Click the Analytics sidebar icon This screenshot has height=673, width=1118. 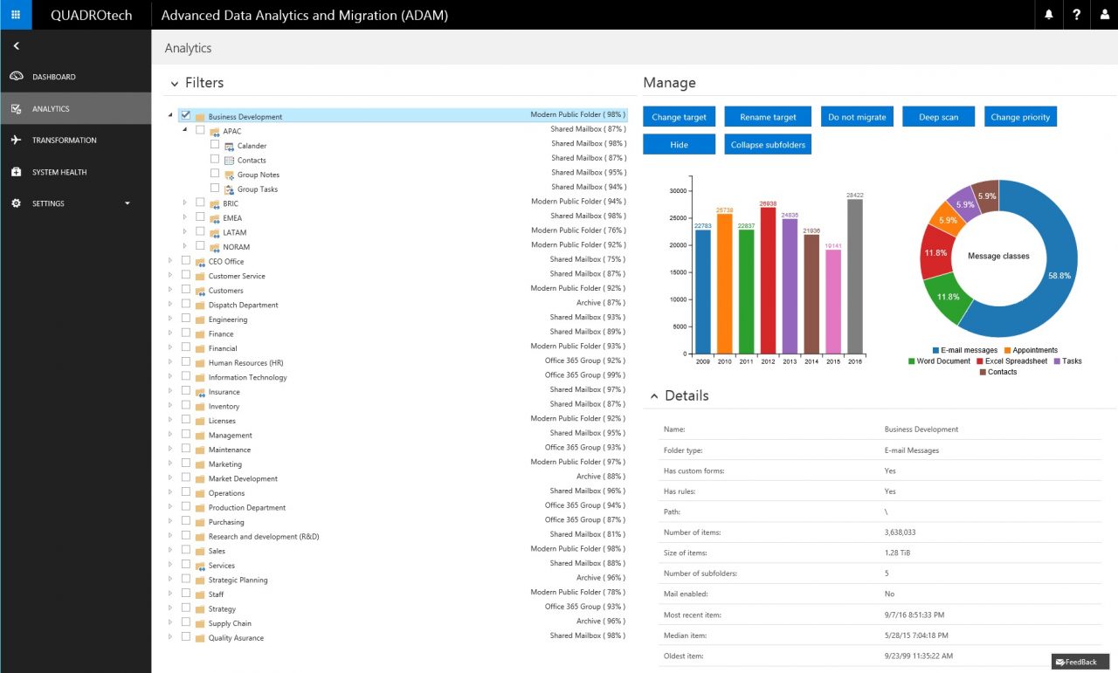tap(16, 109)
